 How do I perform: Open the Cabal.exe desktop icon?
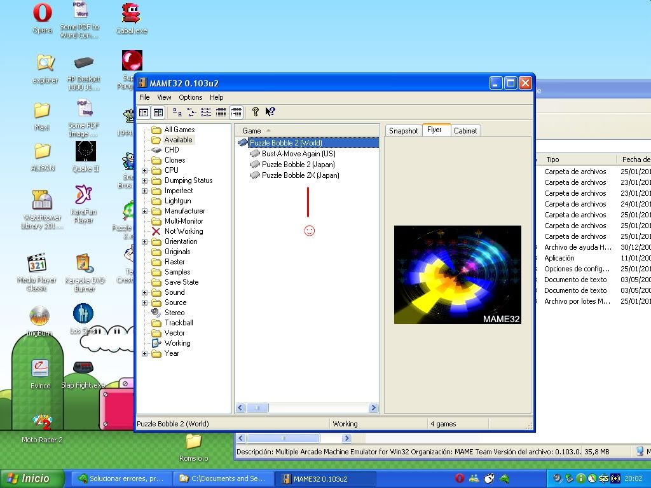pyautogui.click(x=132, y=18)
